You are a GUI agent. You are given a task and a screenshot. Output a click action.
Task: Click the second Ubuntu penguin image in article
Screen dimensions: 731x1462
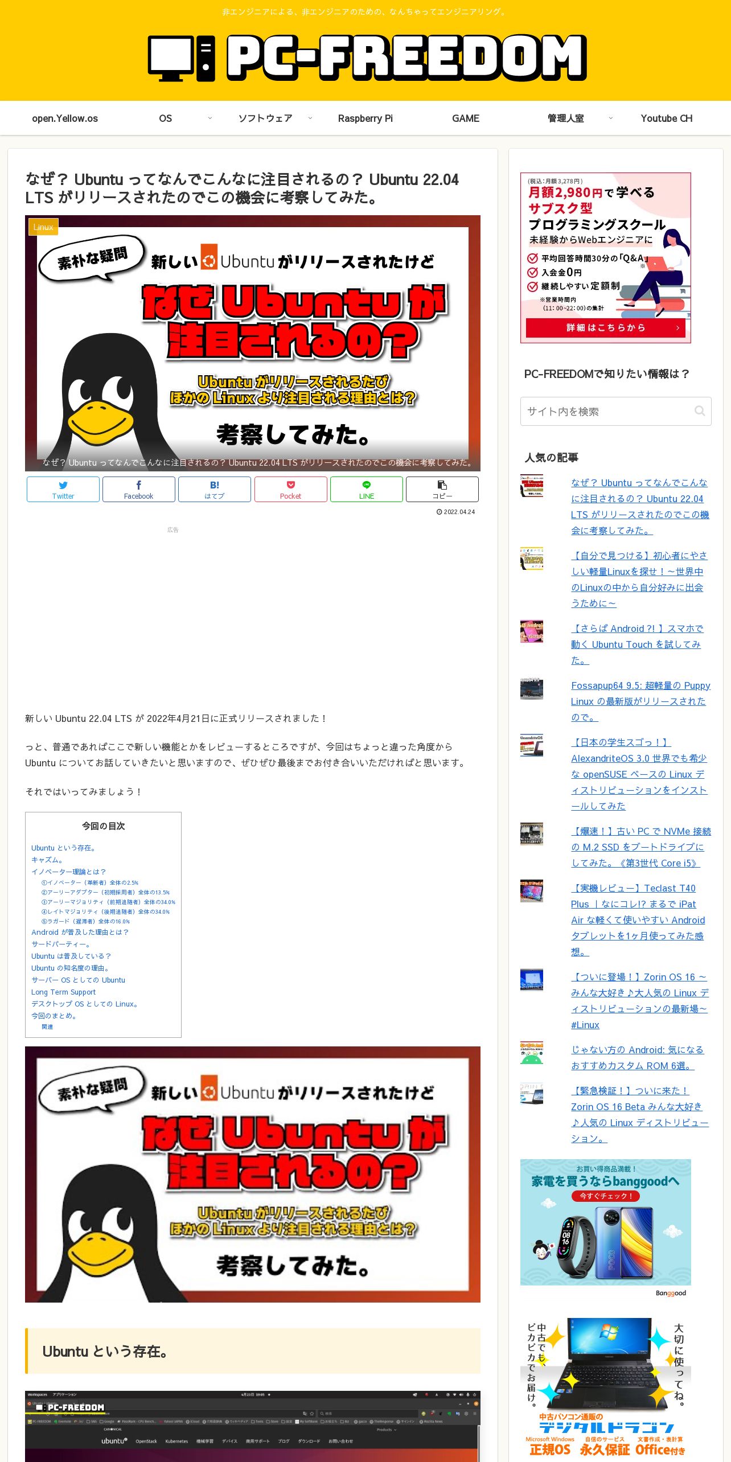(x=253, y=1174)
